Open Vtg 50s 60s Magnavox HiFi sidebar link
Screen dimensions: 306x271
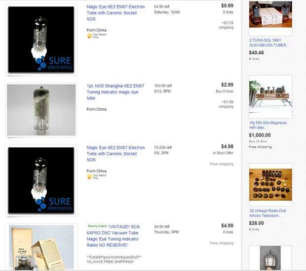(268, 125)
